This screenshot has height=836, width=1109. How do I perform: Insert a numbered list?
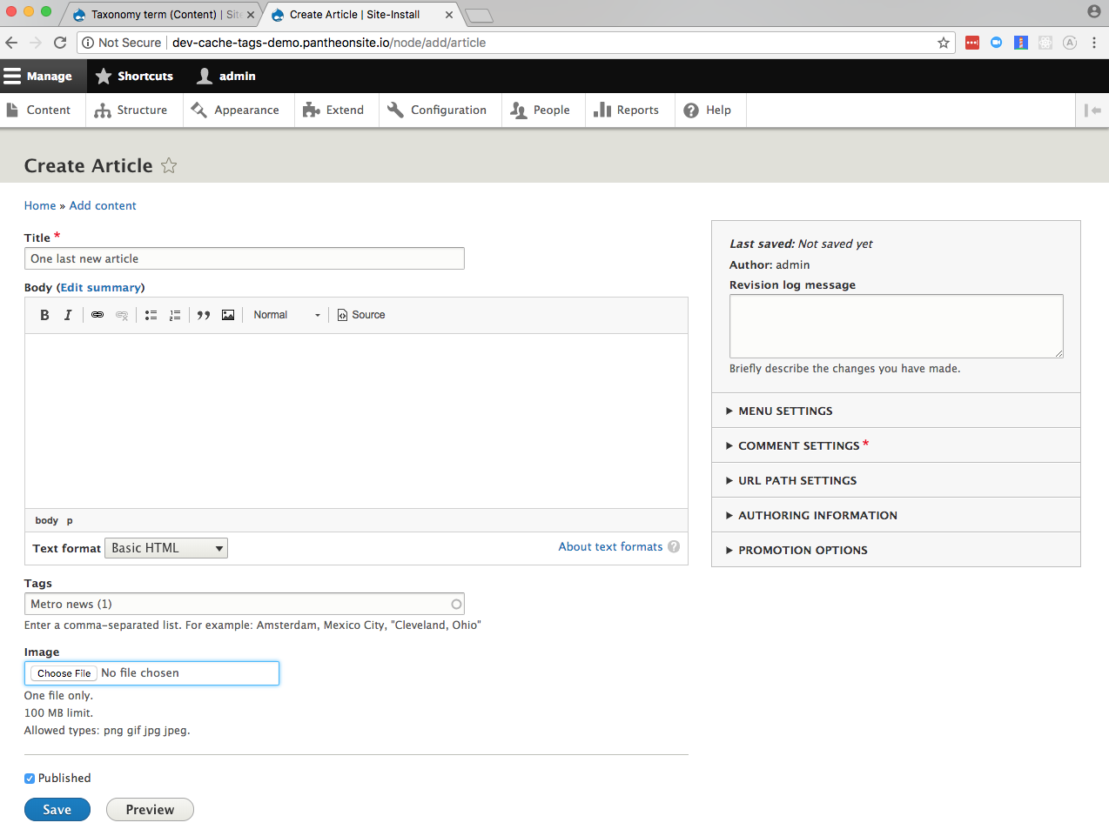[175, 315]
